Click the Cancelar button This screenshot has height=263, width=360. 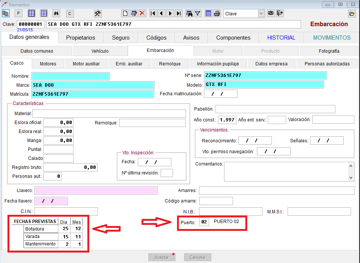(x=198, y=257)
